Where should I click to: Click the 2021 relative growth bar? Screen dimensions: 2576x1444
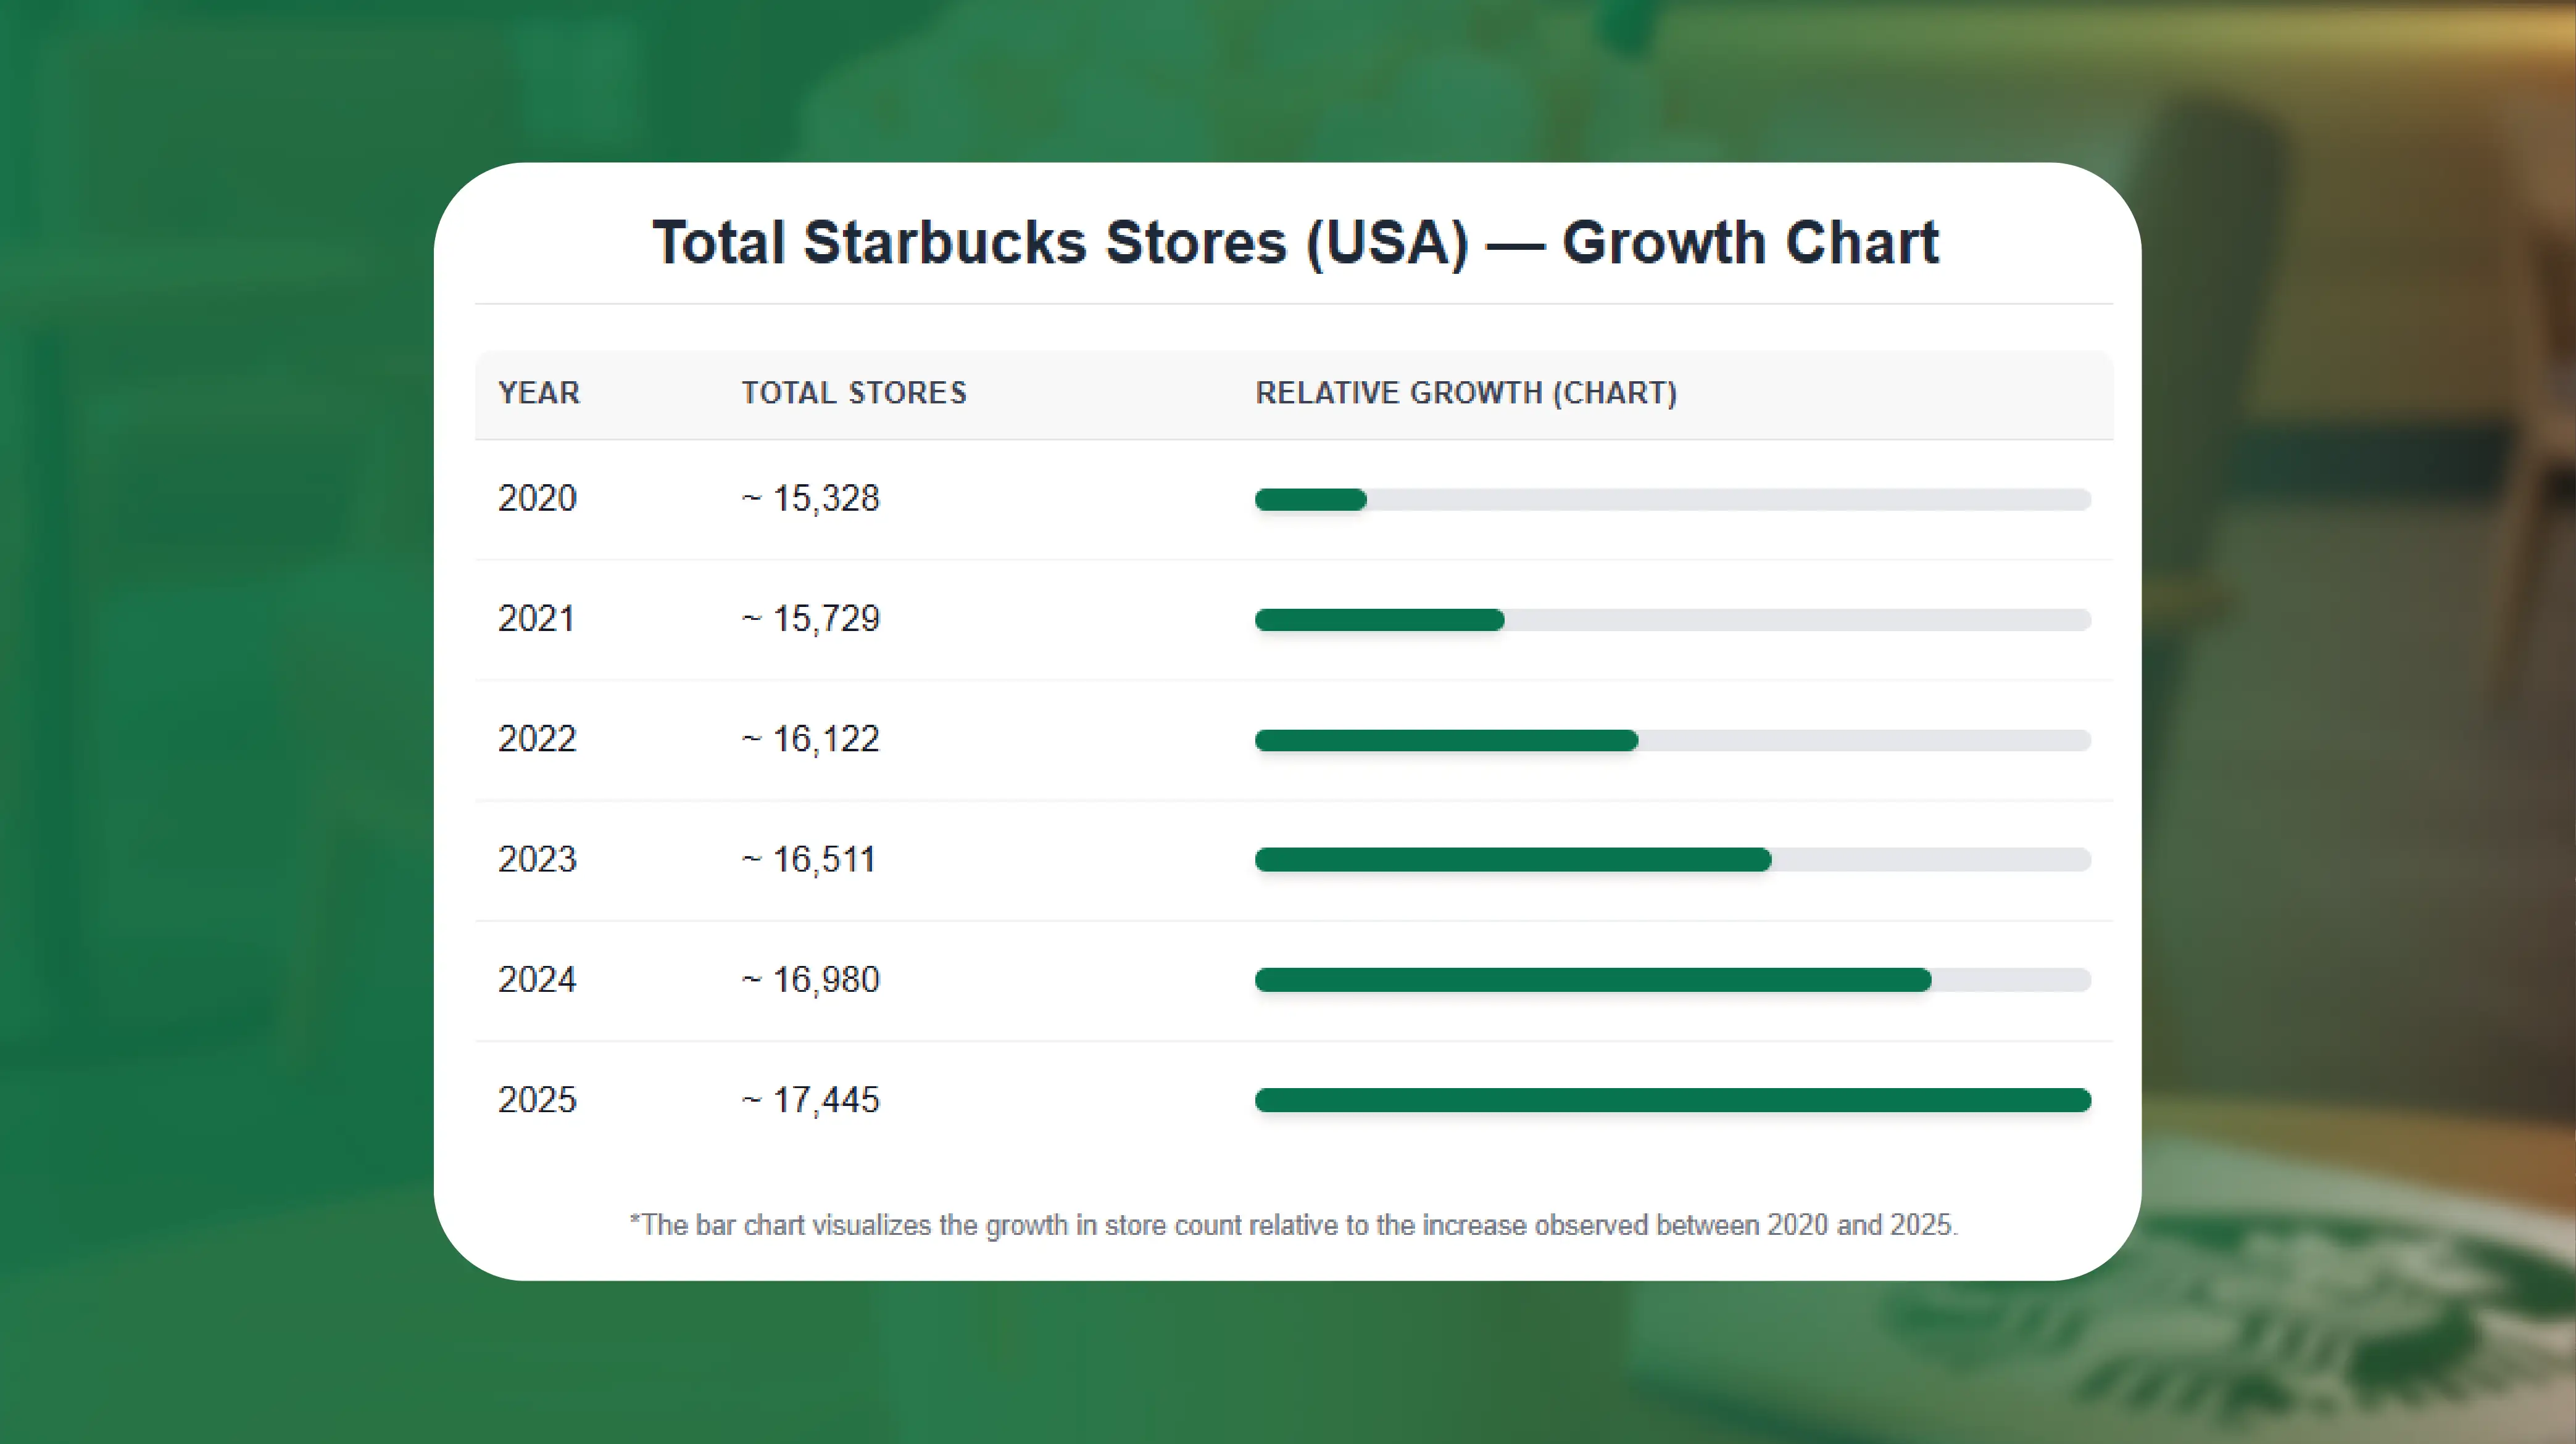point(1379,619)
